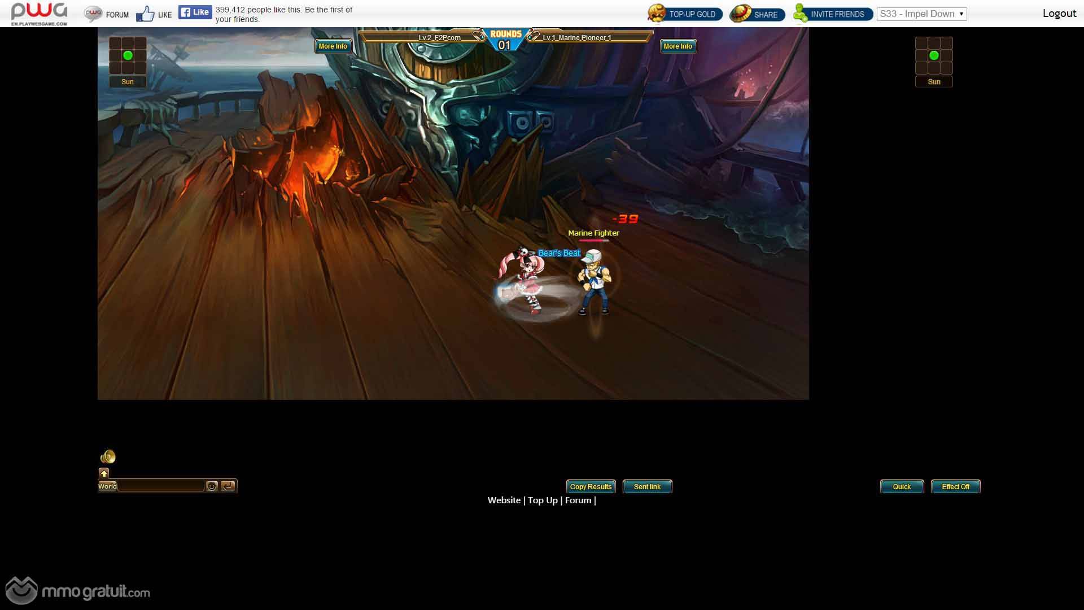Click the Copy Results button
This screenshot has width=1084, height=610.
pyautogui.click(x=591, y=486)
